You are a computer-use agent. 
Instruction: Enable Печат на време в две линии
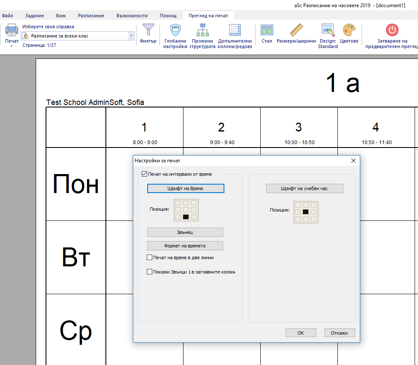tap(149, 258)
